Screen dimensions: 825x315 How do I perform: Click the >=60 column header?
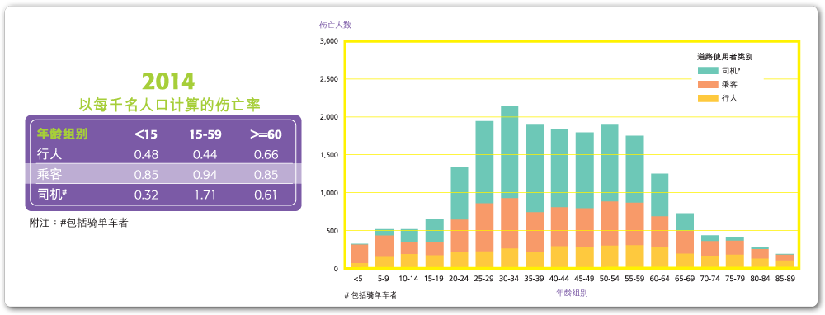(266, 134)
